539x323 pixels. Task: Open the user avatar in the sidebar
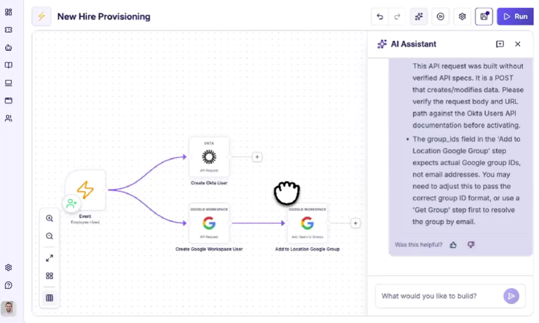[x=8, y=308]
